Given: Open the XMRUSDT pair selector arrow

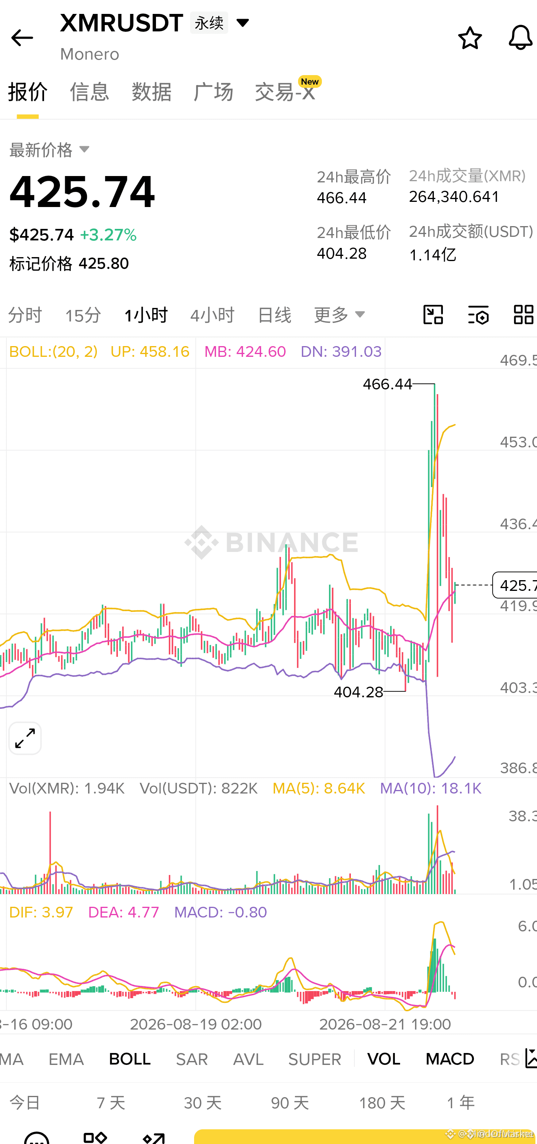Looking at the screenshot, I should pos(243,23).
